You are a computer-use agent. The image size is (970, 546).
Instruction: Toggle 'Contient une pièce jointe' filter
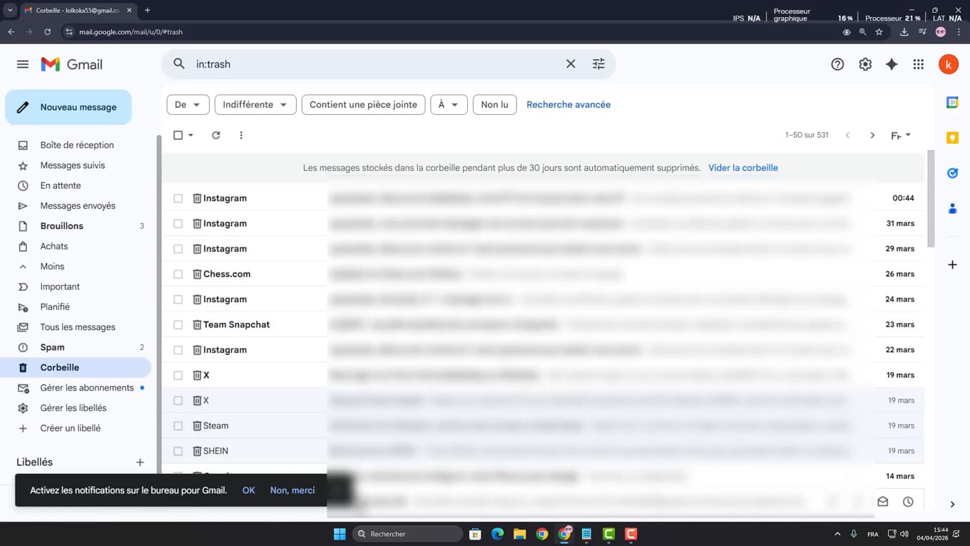coord(363,105)
